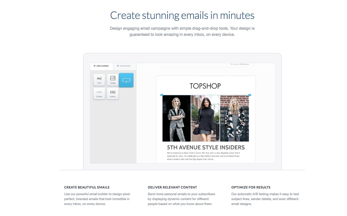
Task: Click the 'Create stunning emails in minutes' heading
Action: click(x=182, y=15)
